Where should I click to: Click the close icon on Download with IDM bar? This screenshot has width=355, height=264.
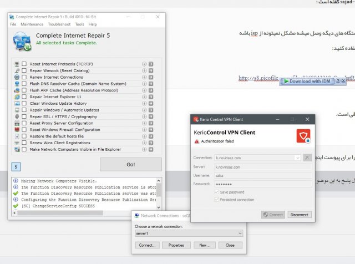344,81
